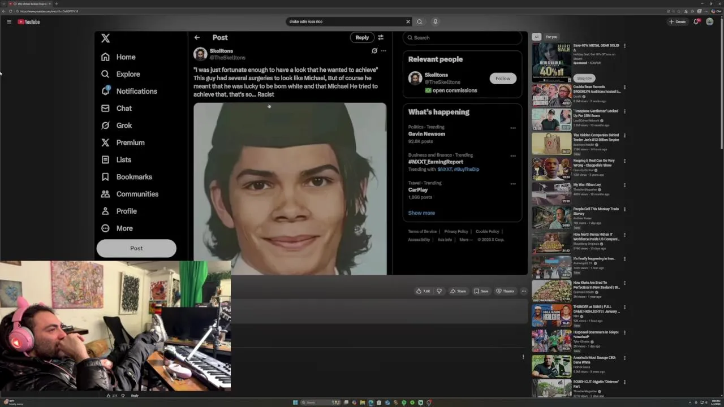Click the Grok icon on Skelltons post
The image size is (724, 407).
[374, 50]
